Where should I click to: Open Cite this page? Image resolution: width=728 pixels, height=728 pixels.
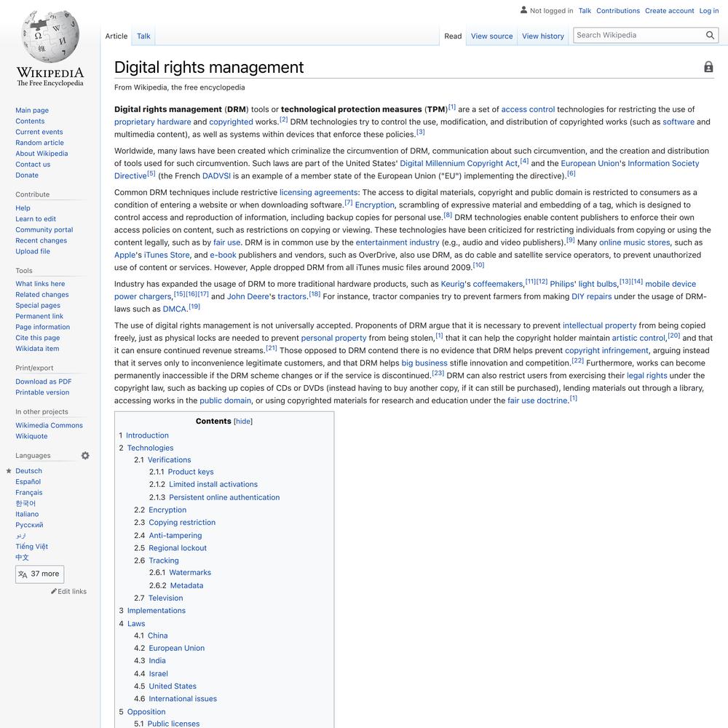[38, 338]
